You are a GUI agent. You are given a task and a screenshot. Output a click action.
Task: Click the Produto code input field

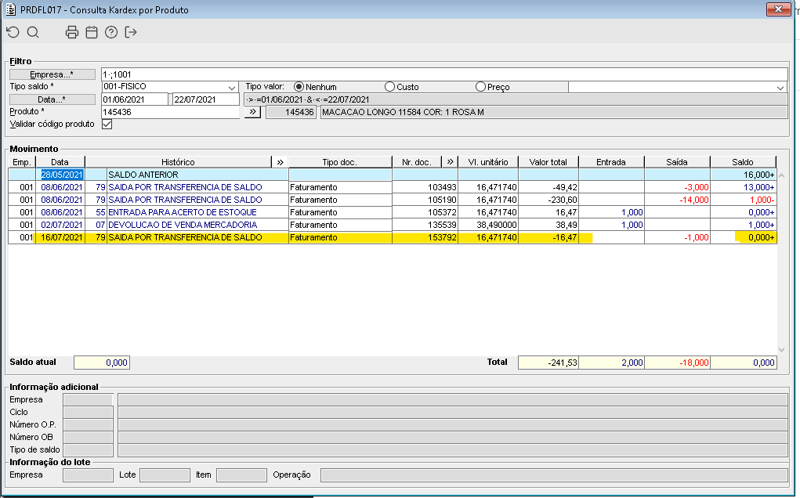[169, 112]
